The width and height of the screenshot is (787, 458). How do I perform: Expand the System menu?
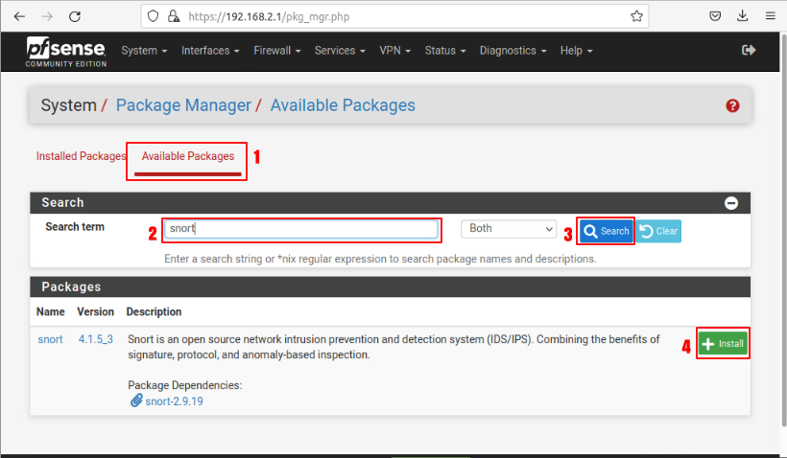145,51
